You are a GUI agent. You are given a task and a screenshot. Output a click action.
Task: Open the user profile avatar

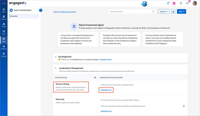(195, 3)
